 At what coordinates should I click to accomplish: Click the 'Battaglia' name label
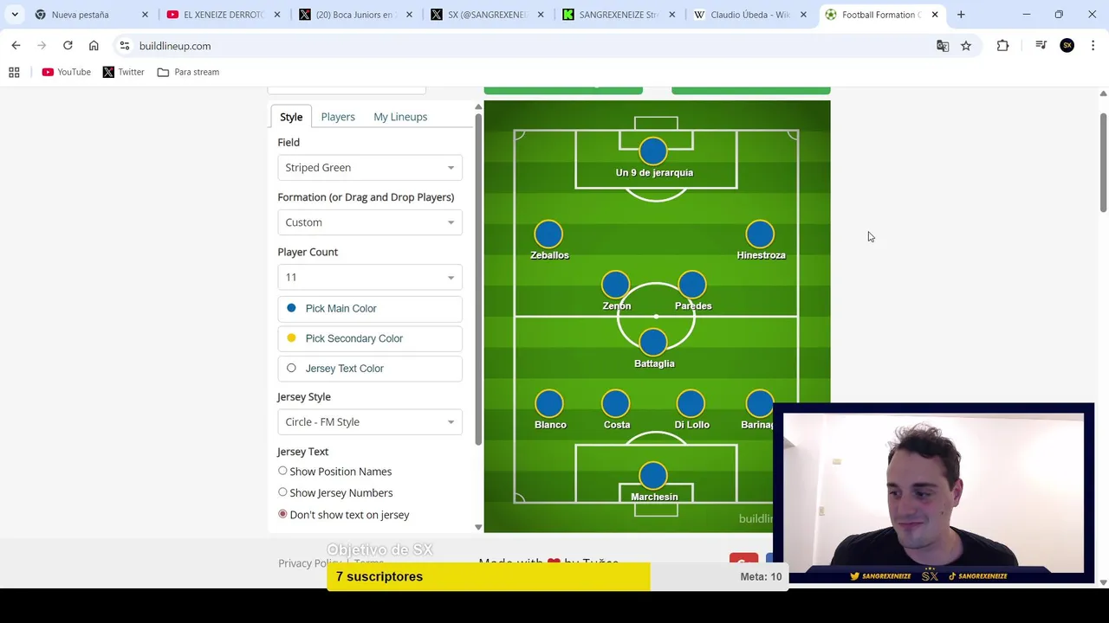point(654,363)
